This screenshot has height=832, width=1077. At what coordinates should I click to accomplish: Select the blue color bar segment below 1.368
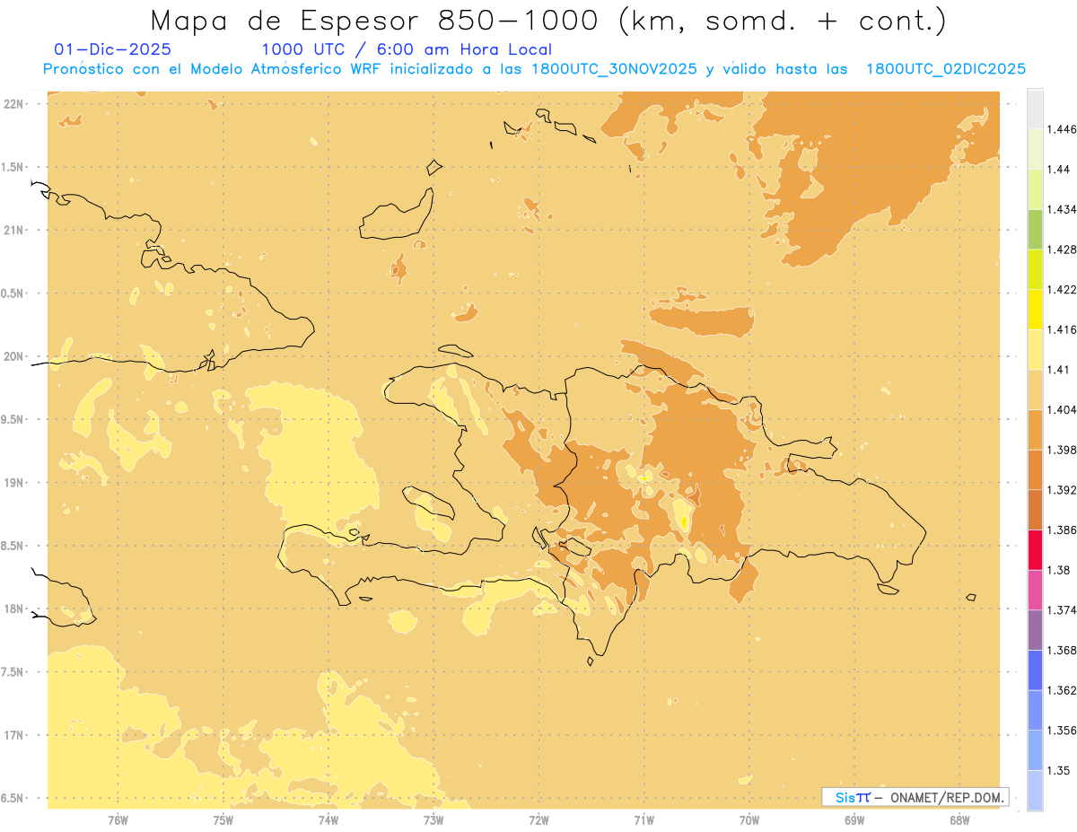point(1035,670)
